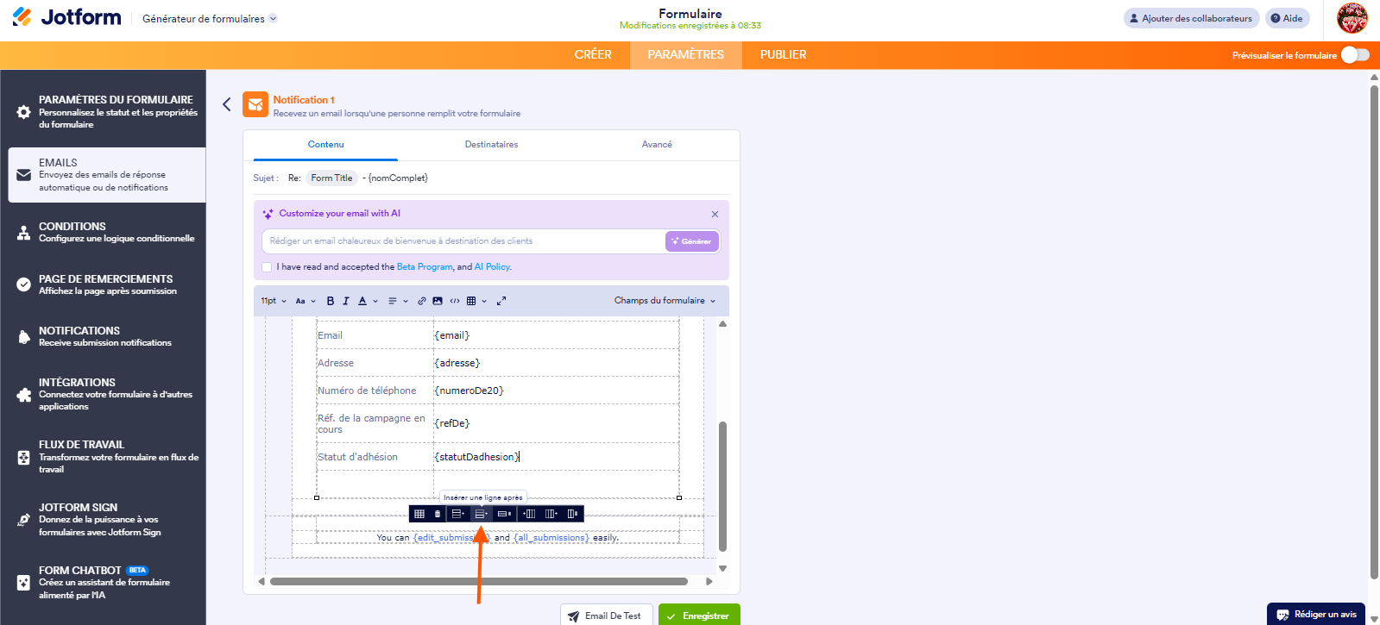Insert a hyperlink with the link icon

click(422, 301)
